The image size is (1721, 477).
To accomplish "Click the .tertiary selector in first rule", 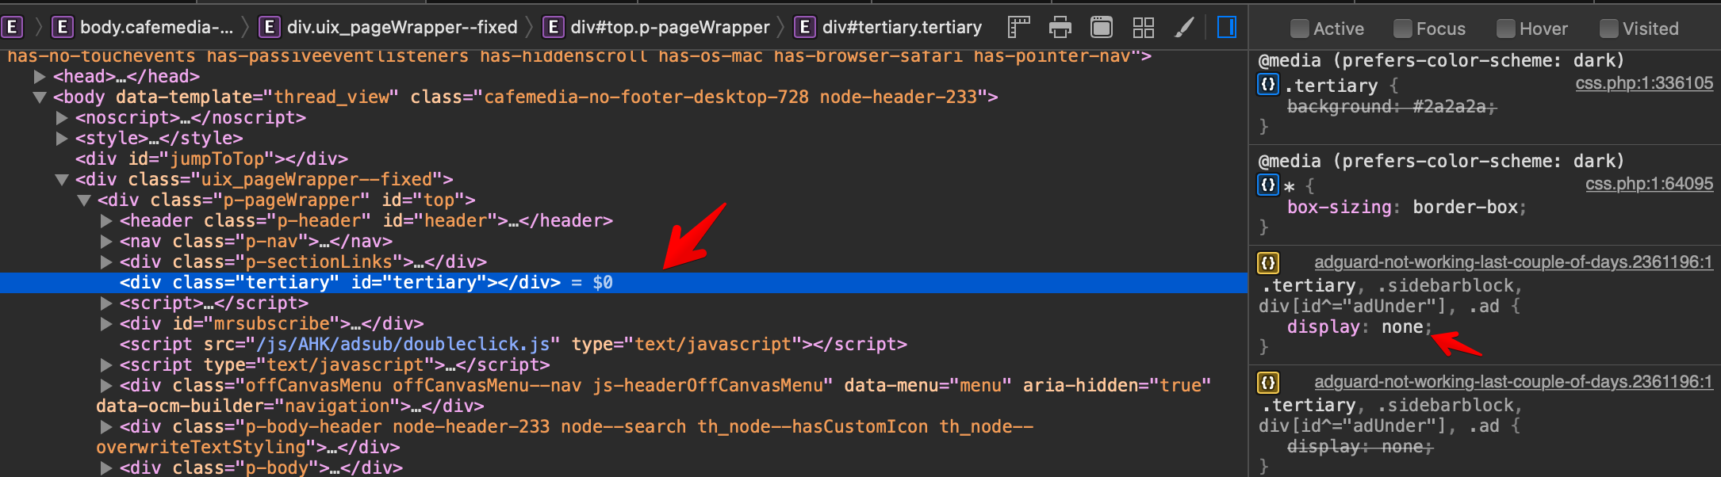I will click(1332, 86).
